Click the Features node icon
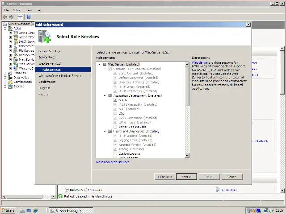Image resolution: width=286 pixels, height=214 pixels. pyautogui.click(x=10, y=73)
